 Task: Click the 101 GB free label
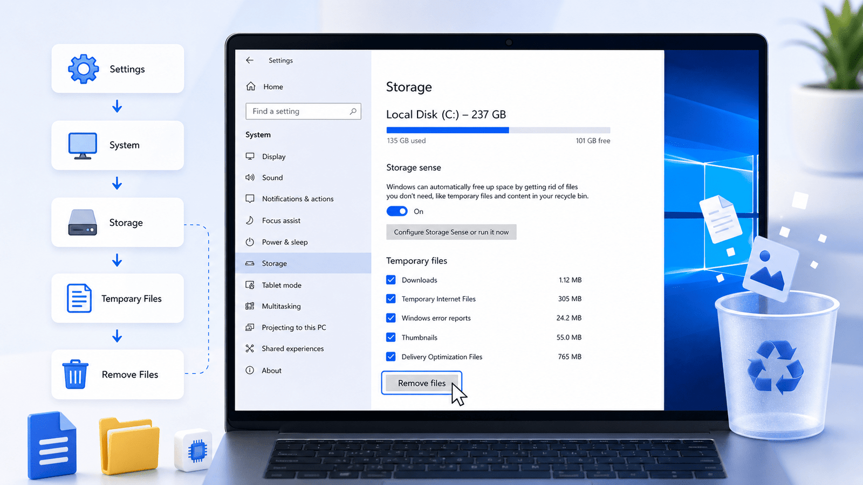click(x=593, y=141)
